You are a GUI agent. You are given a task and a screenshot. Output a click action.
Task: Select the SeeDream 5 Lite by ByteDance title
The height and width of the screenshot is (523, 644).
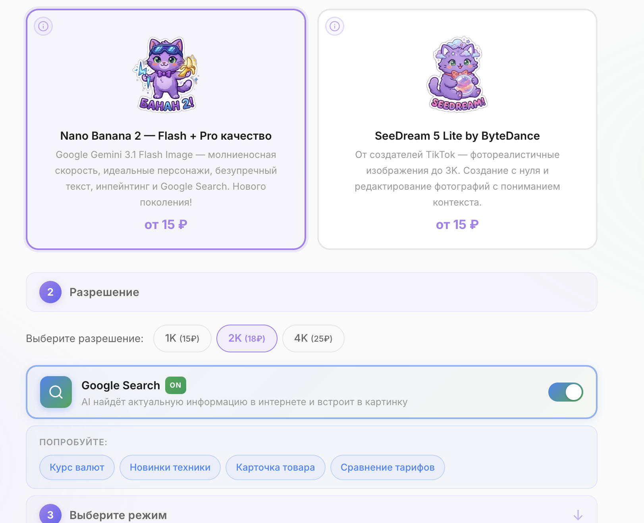coord(457,136)
